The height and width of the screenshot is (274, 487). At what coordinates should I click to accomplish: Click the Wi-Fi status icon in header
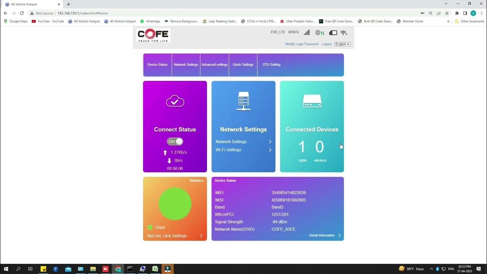(344, 33)
